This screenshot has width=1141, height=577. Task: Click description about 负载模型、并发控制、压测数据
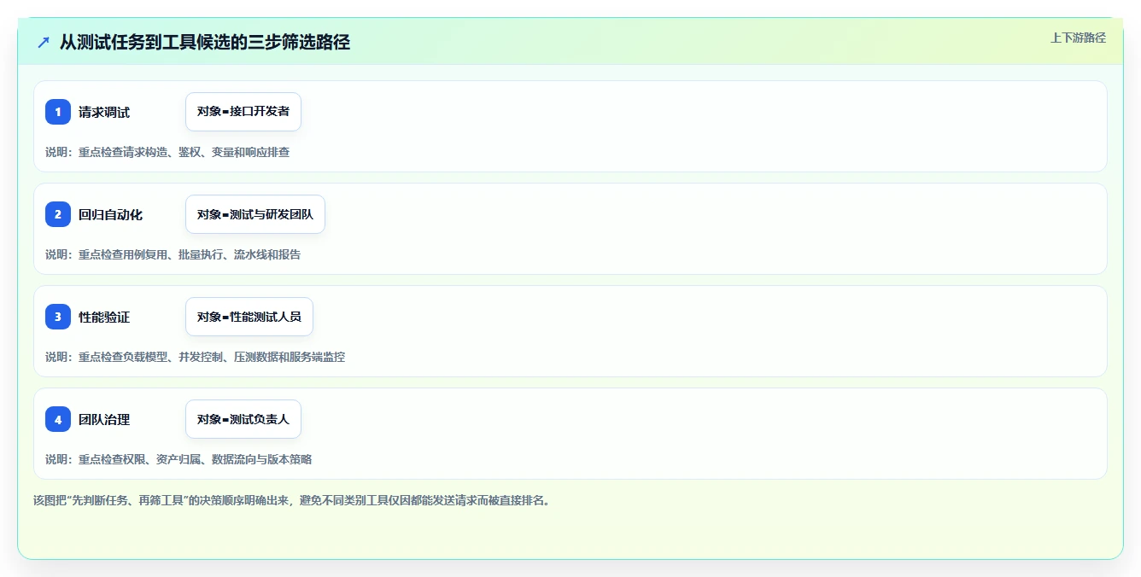[x=195, y=357]
